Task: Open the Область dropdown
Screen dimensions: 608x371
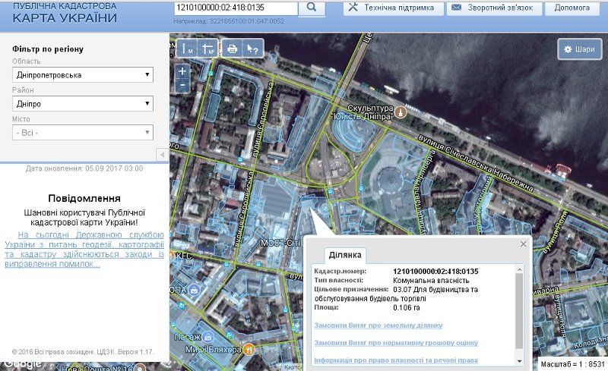Action: pos(83,75)
